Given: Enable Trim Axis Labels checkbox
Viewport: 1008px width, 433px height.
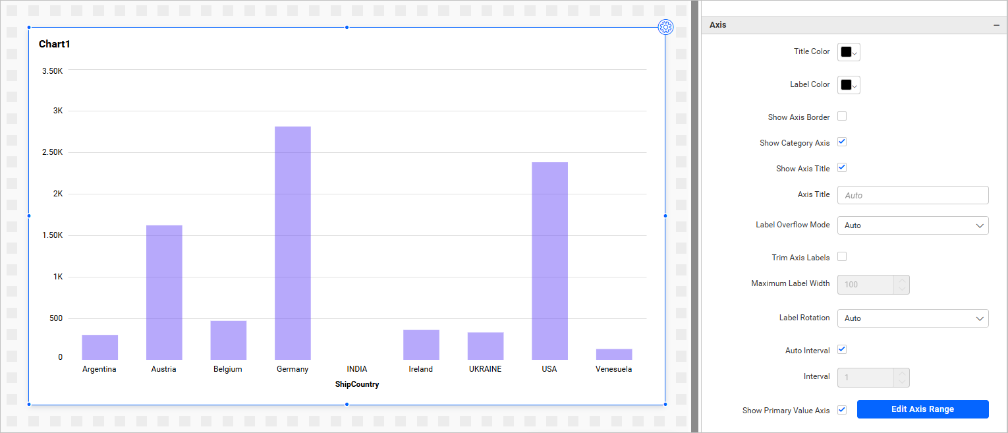Looking at the screenshot, I should point(842,257).
